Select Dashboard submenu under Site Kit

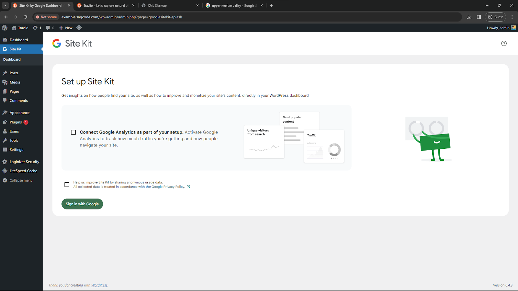tap(12, 59)
